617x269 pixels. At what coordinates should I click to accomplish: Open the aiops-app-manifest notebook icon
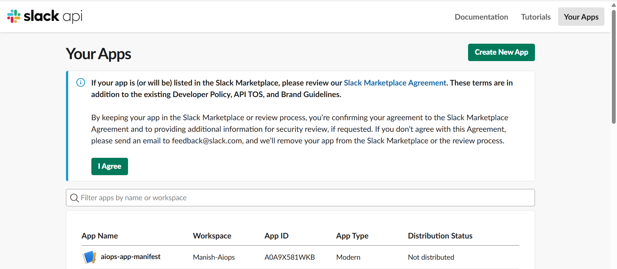click(x=89, y=257)
